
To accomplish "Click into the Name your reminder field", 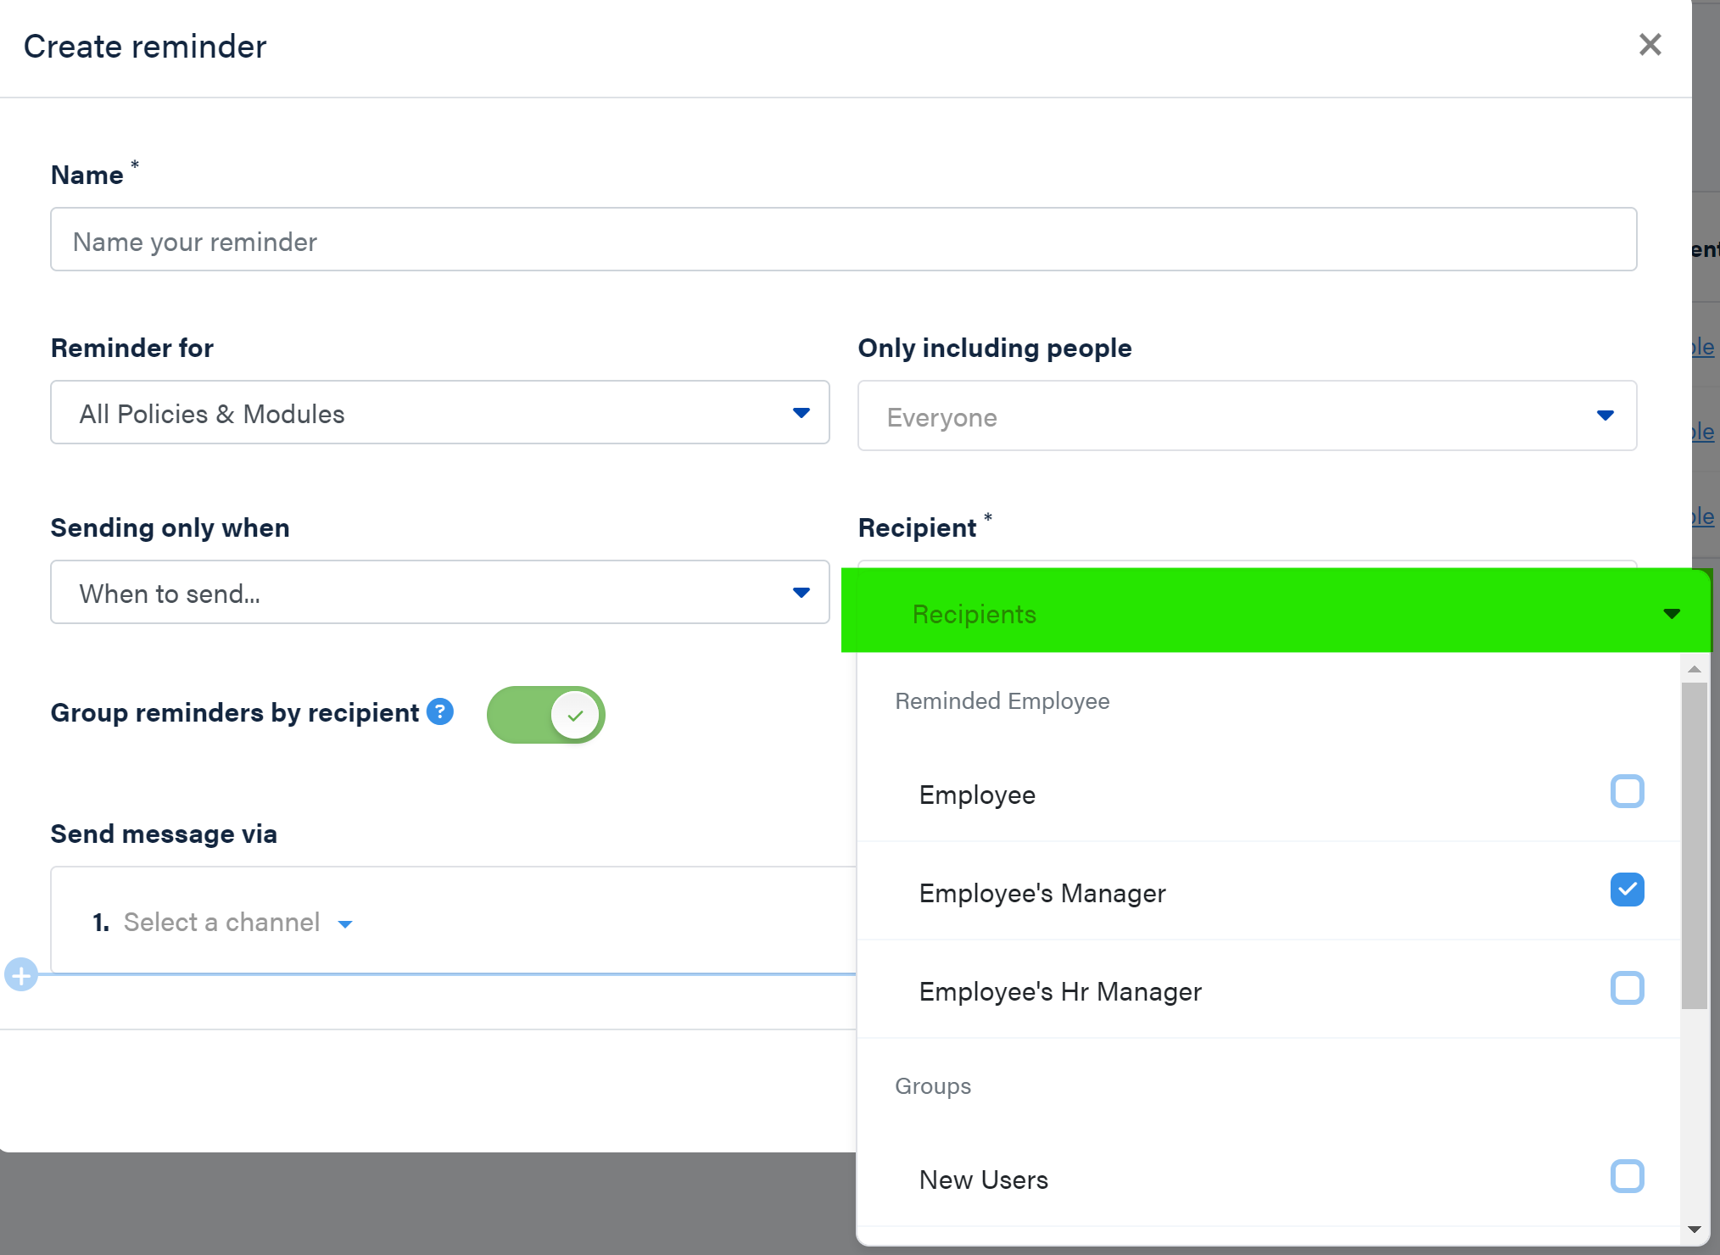I will [843, 241].
